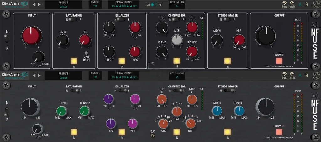Image resolution: width=321 pixels, height=142 pixels.
Task: Open the Presets dropdown in the lower plugin
Action: (63, 76)
